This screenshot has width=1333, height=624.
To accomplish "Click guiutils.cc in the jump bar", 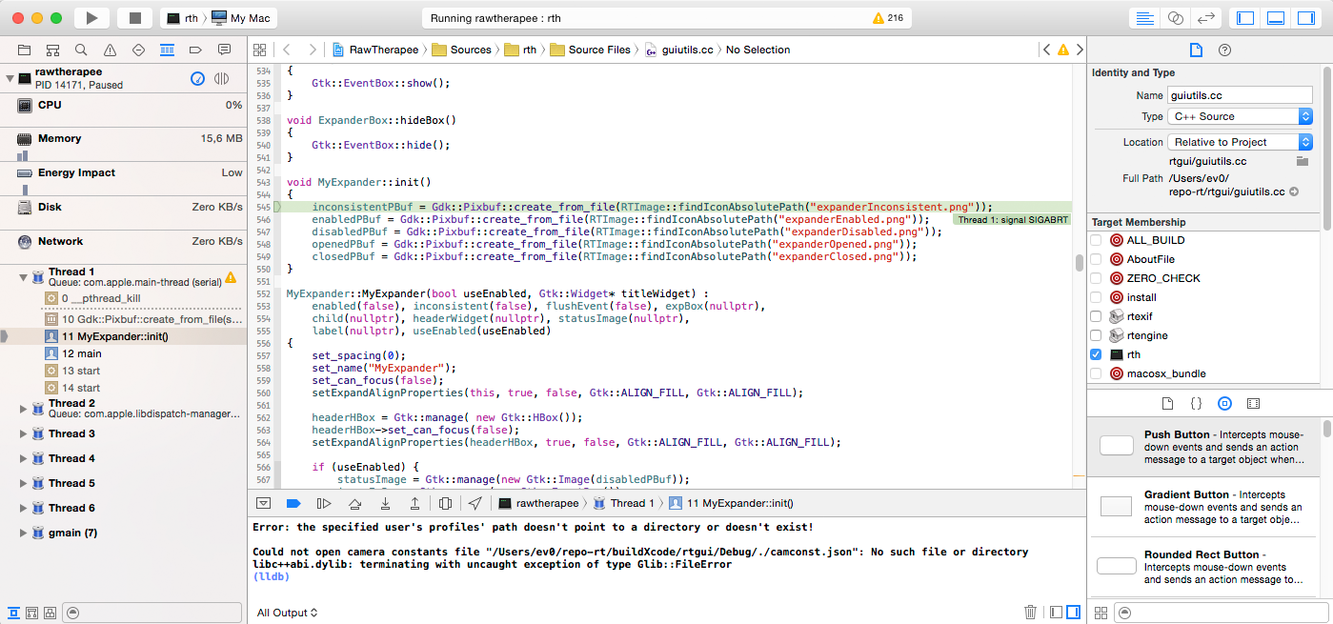I will pos(678,50).
